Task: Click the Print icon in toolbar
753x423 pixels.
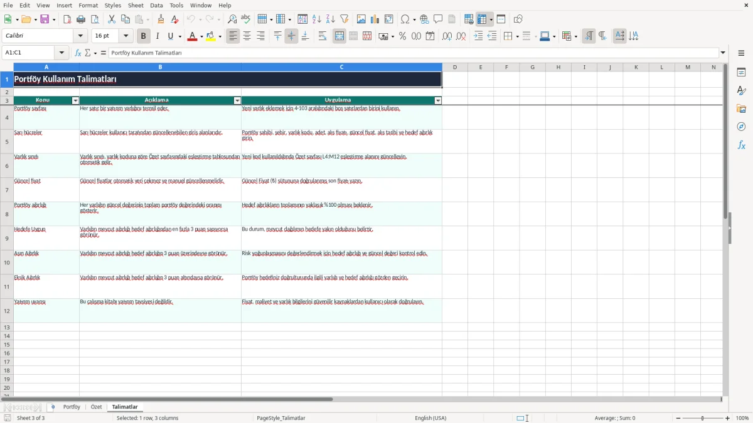Action: pyautogui.click(x=81, y=19)
